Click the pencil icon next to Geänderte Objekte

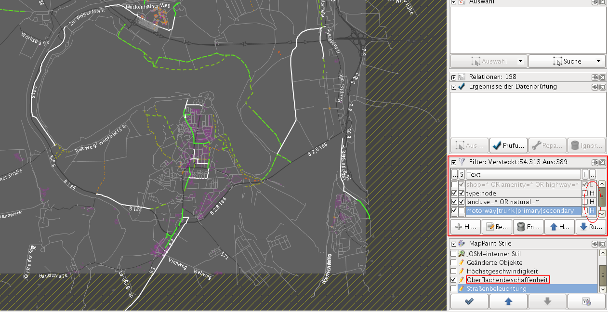pyautogui.click(x=462, y=262)
